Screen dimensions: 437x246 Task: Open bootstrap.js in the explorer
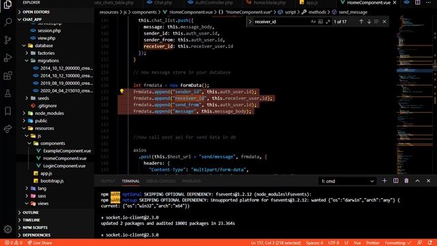(52, 181)
